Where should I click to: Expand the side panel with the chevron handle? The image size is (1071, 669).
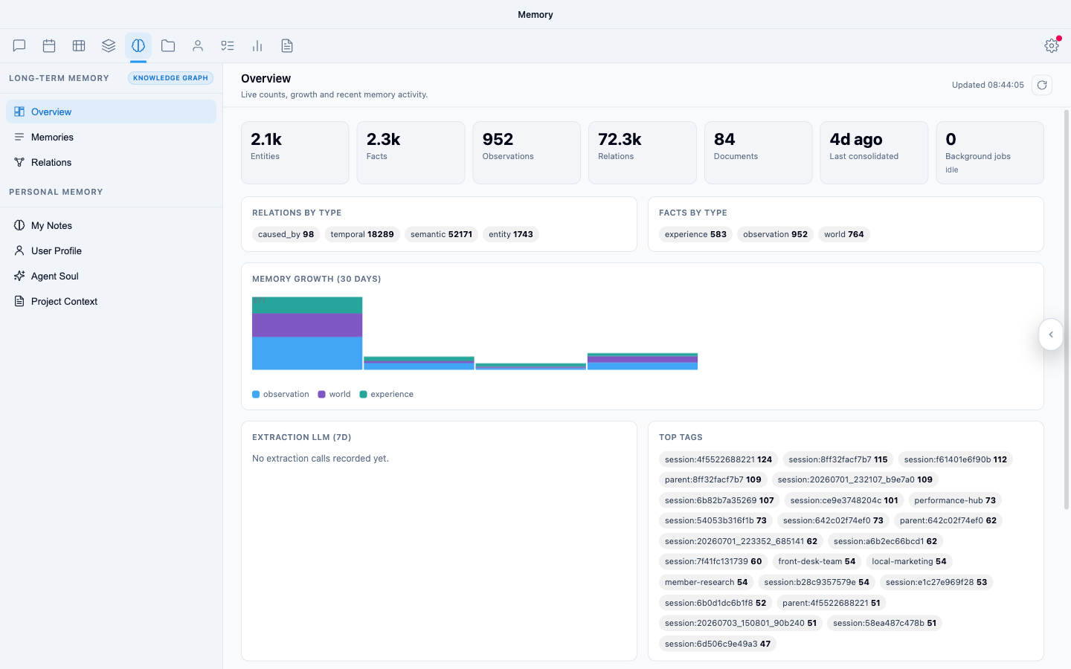tap(1051, 334)
